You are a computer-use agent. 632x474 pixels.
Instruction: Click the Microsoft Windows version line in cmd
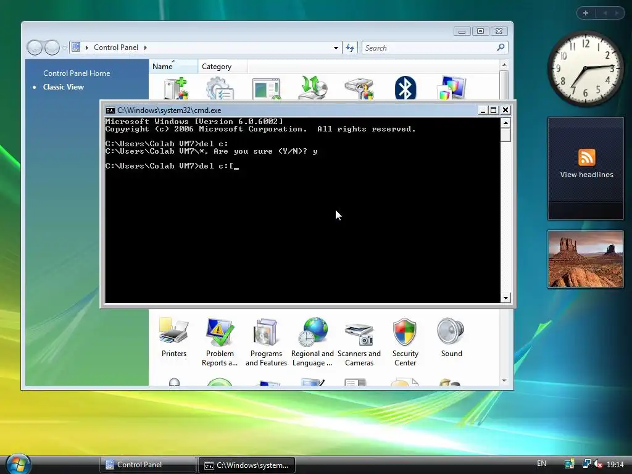[194, 122]
